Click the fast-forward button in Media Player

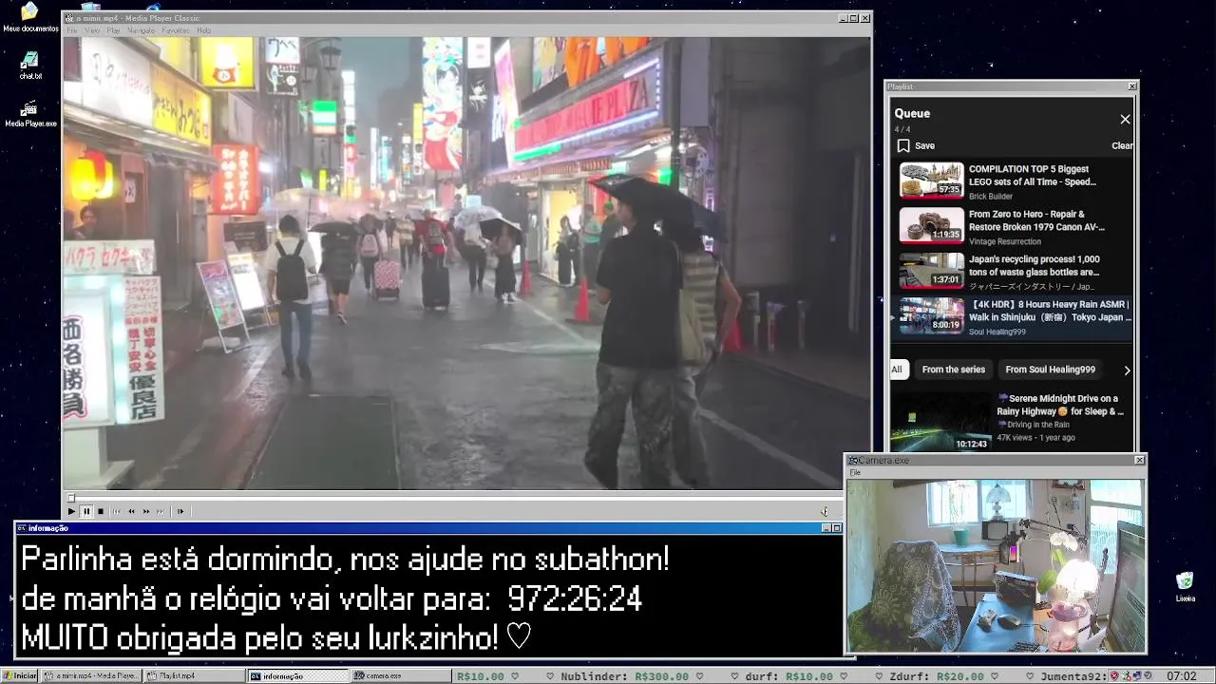146,511
